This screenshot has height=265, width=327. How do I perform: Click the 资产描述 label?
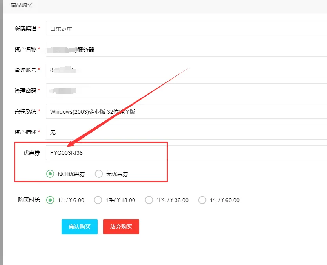pos(25,132)
